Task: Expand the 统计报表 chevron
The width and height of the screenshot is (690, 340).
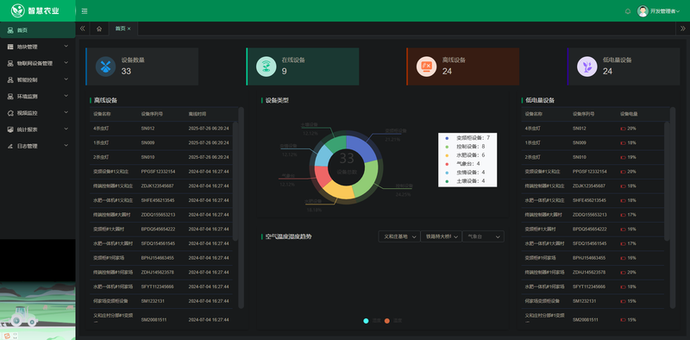Action: coord(66,129)
